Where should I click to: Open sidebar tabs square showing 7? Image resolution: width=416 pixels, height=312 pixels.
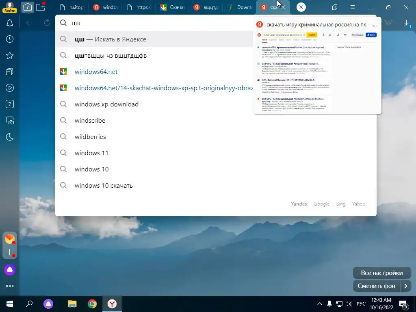point(10,104)
